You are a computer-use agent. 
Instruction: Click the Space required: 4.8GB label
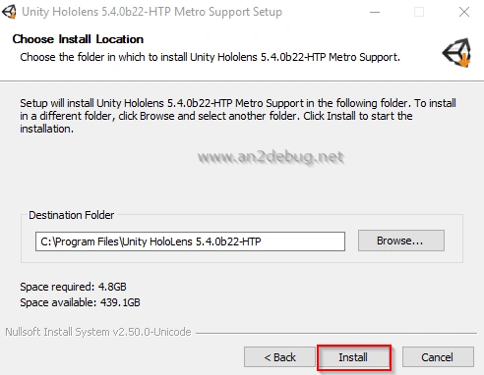(x=73, y=287)
